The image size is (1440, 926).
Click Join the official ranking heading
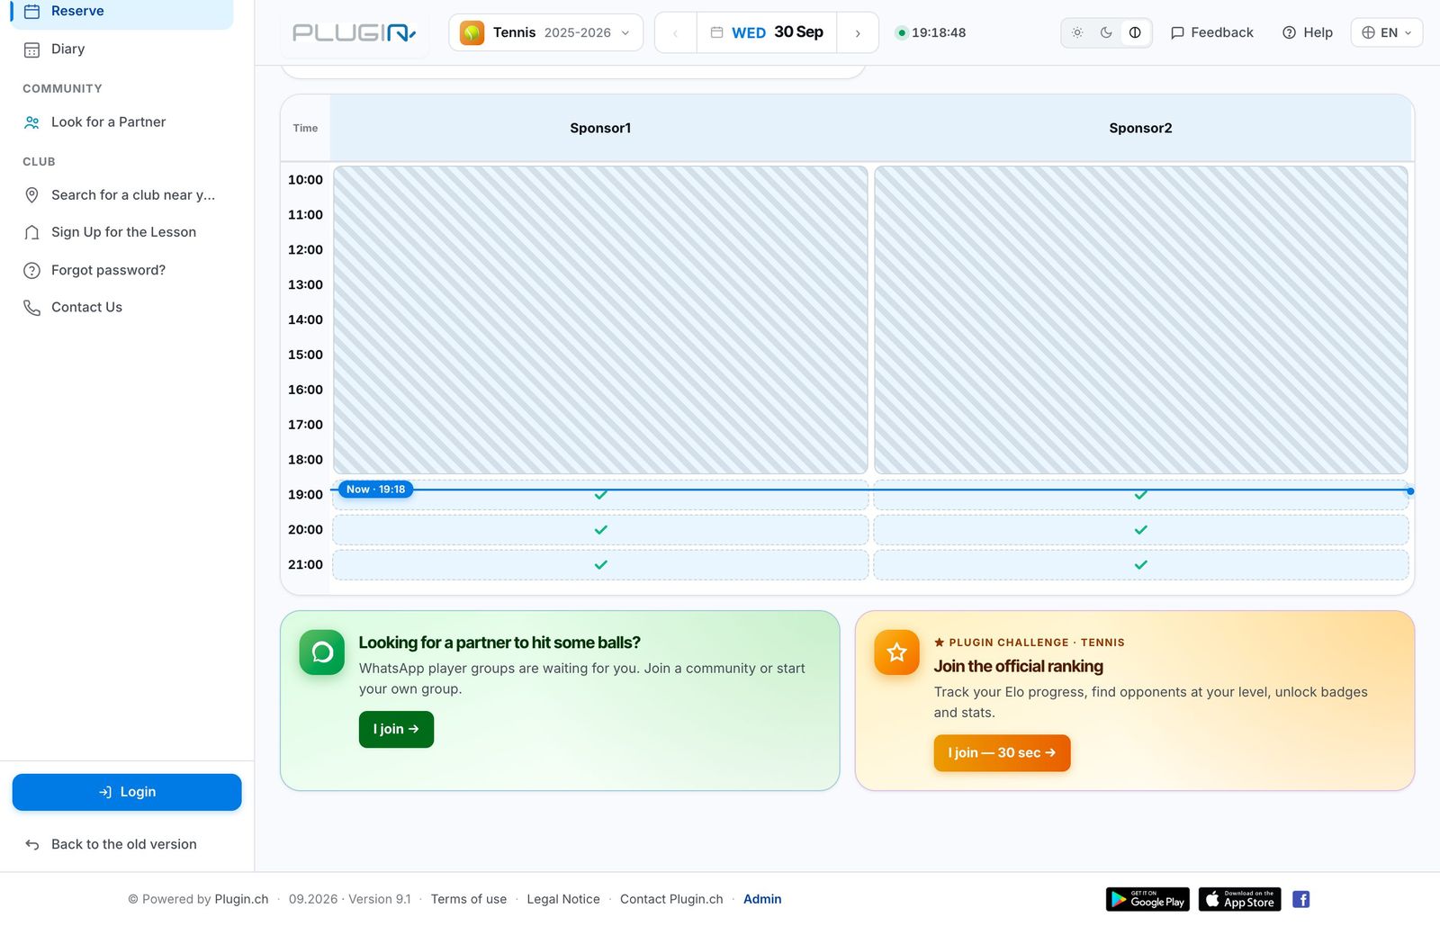click(x=1018, y=667)
